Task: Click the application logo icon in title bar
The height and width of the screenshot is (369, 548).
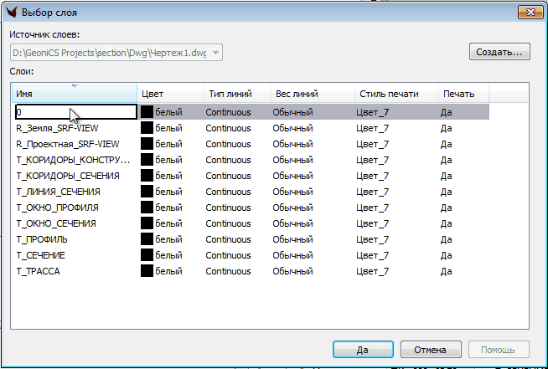Action: click(13, 12)
